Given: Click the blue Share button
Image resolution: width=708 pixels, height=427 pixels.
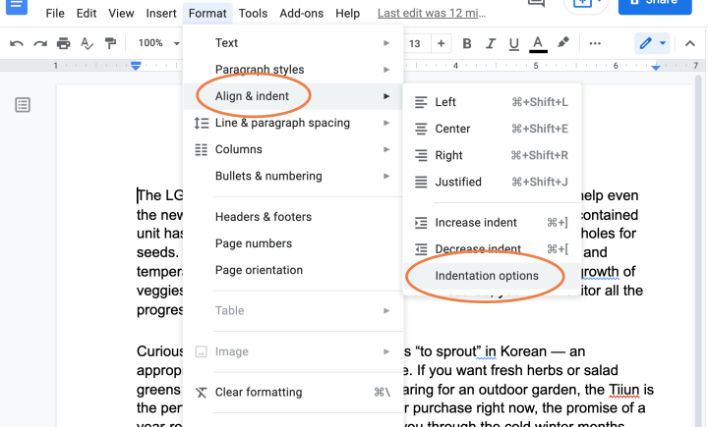Looking at the screenshot, I should (x=655, y=6).
